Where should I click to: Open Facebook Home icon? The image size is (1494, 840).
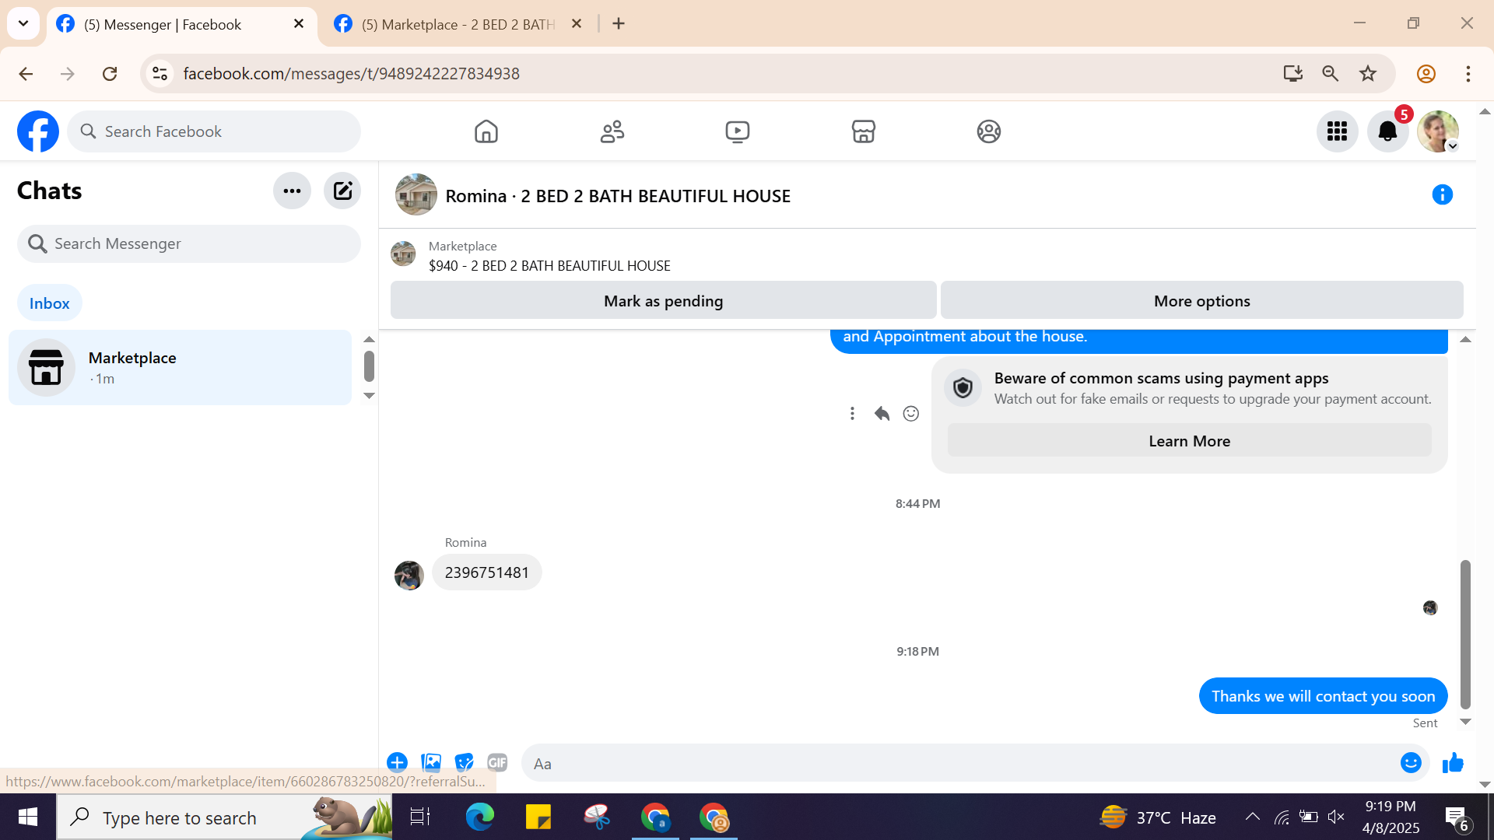click(x=486, y=131)
